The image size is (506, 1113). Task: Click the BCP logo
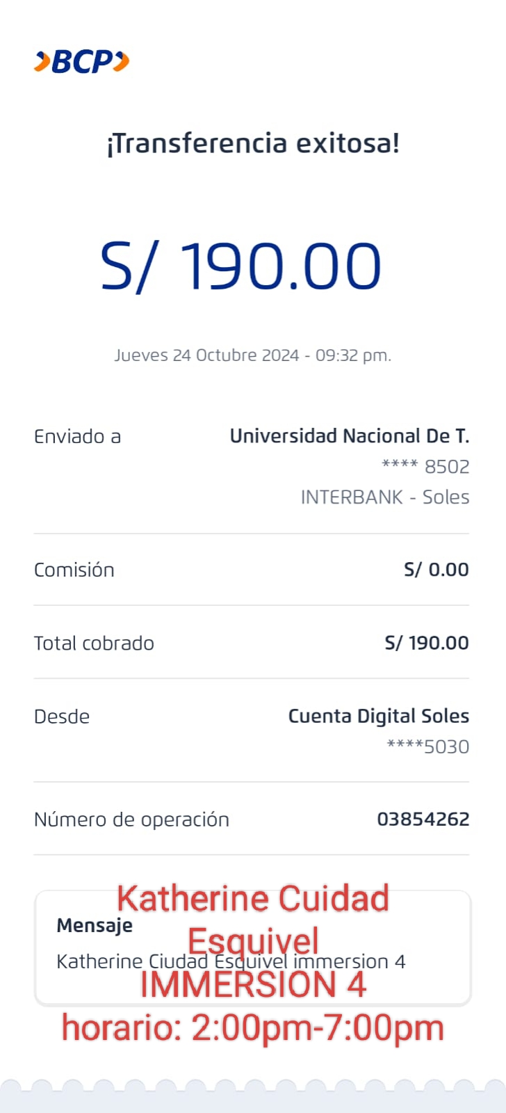pos(82,62)
